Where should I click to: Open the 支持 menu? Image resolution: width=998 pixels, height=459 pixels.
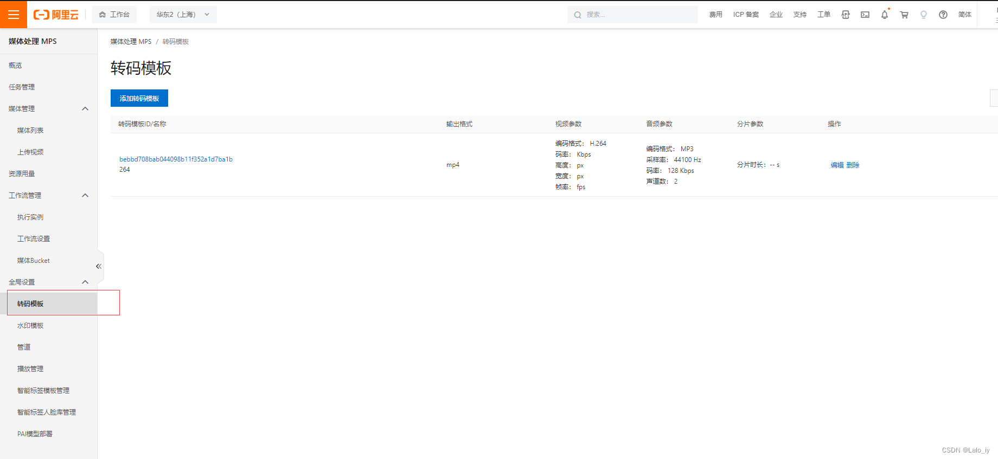click(800, 15)
